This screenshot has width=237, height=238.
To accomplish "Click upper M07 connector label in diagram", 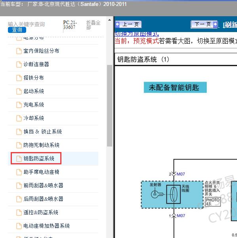I will pos(181,174).
